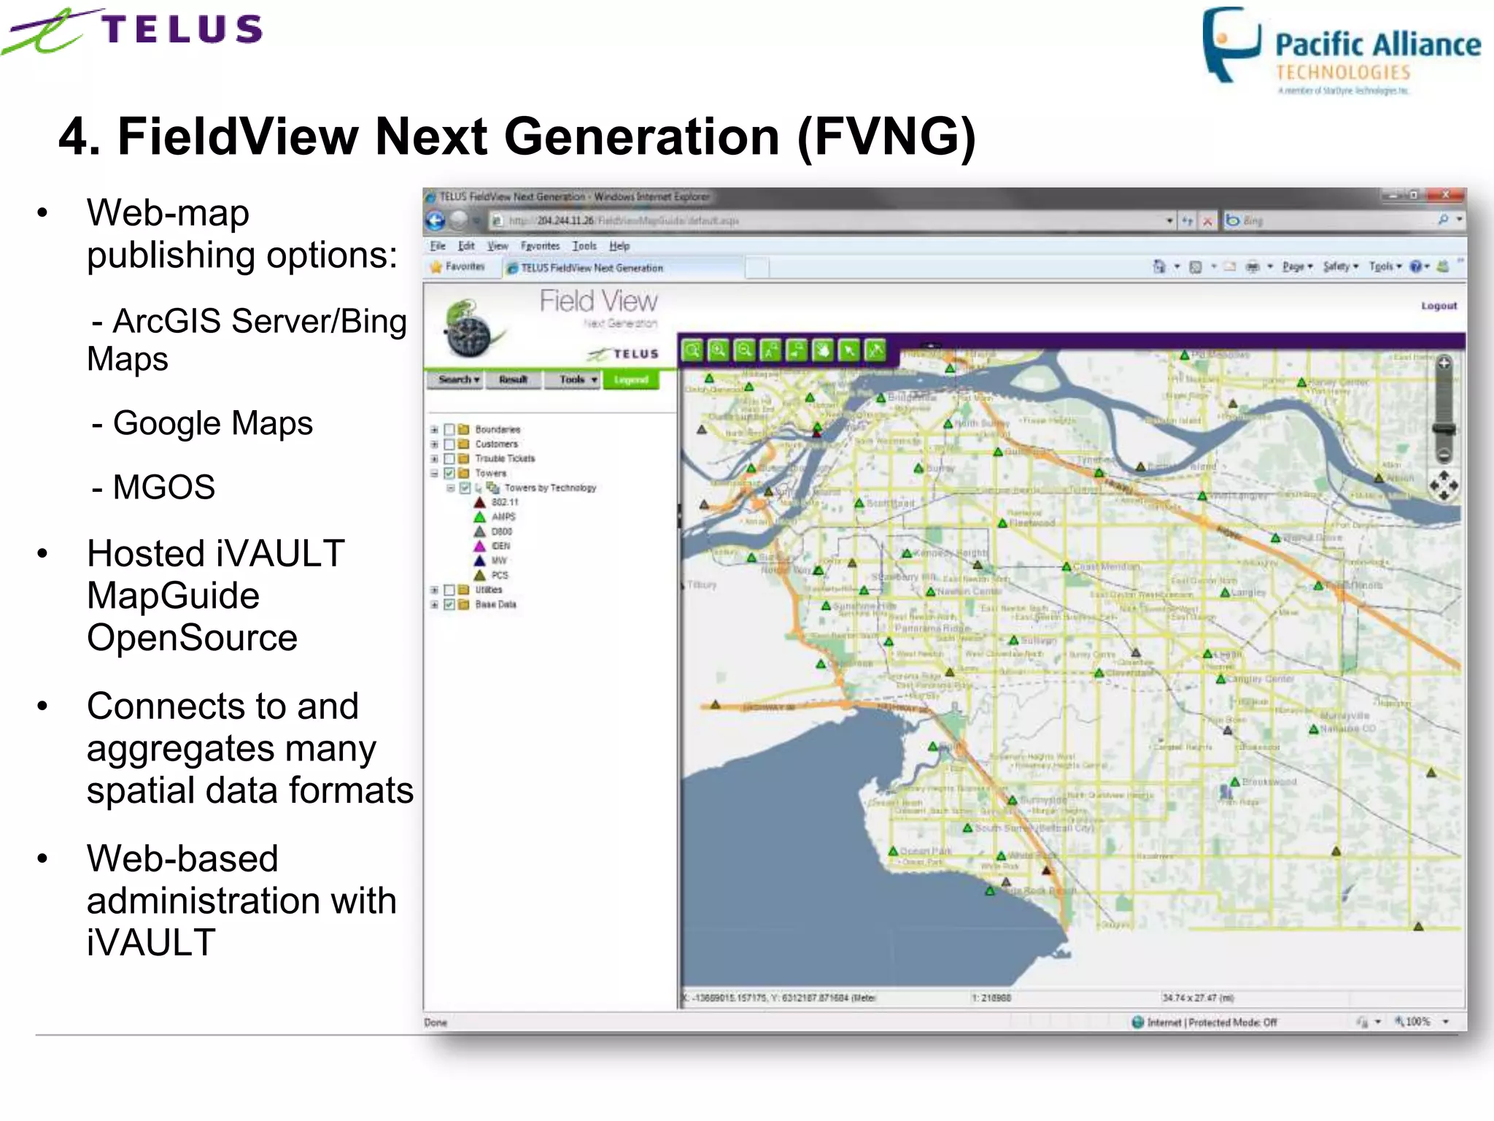Click the Towers by Technology layer icon
1494x1121 pixels.
(493, 488)
